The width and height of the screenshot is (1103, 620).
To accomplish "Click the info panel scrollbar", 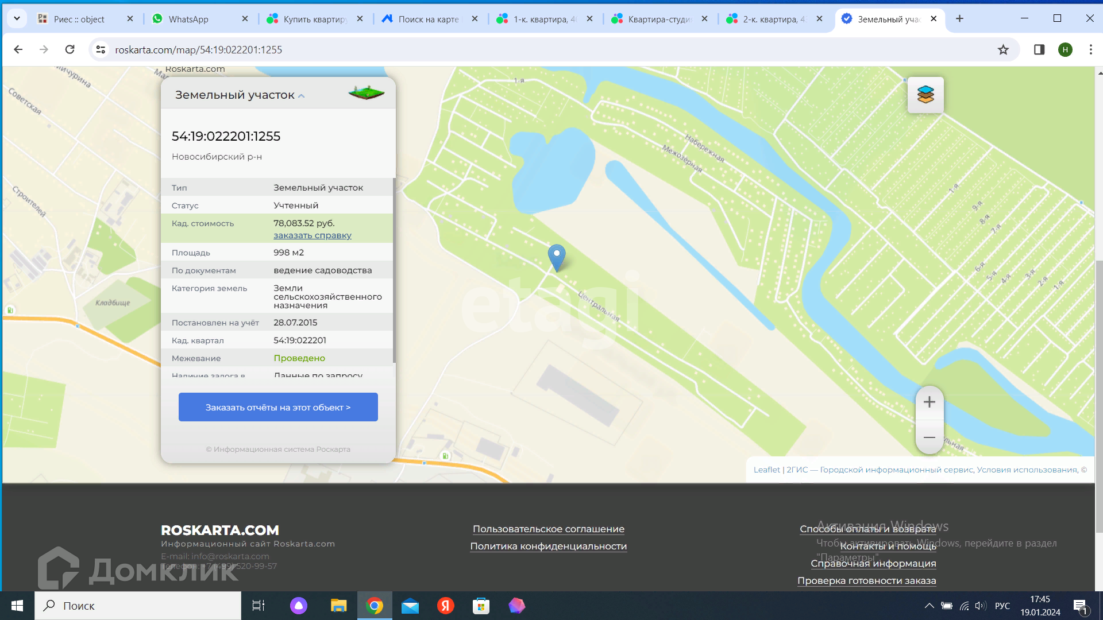I will (394, 270).
